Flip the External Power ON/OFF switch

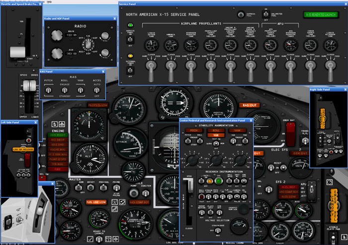pos(130,71)
